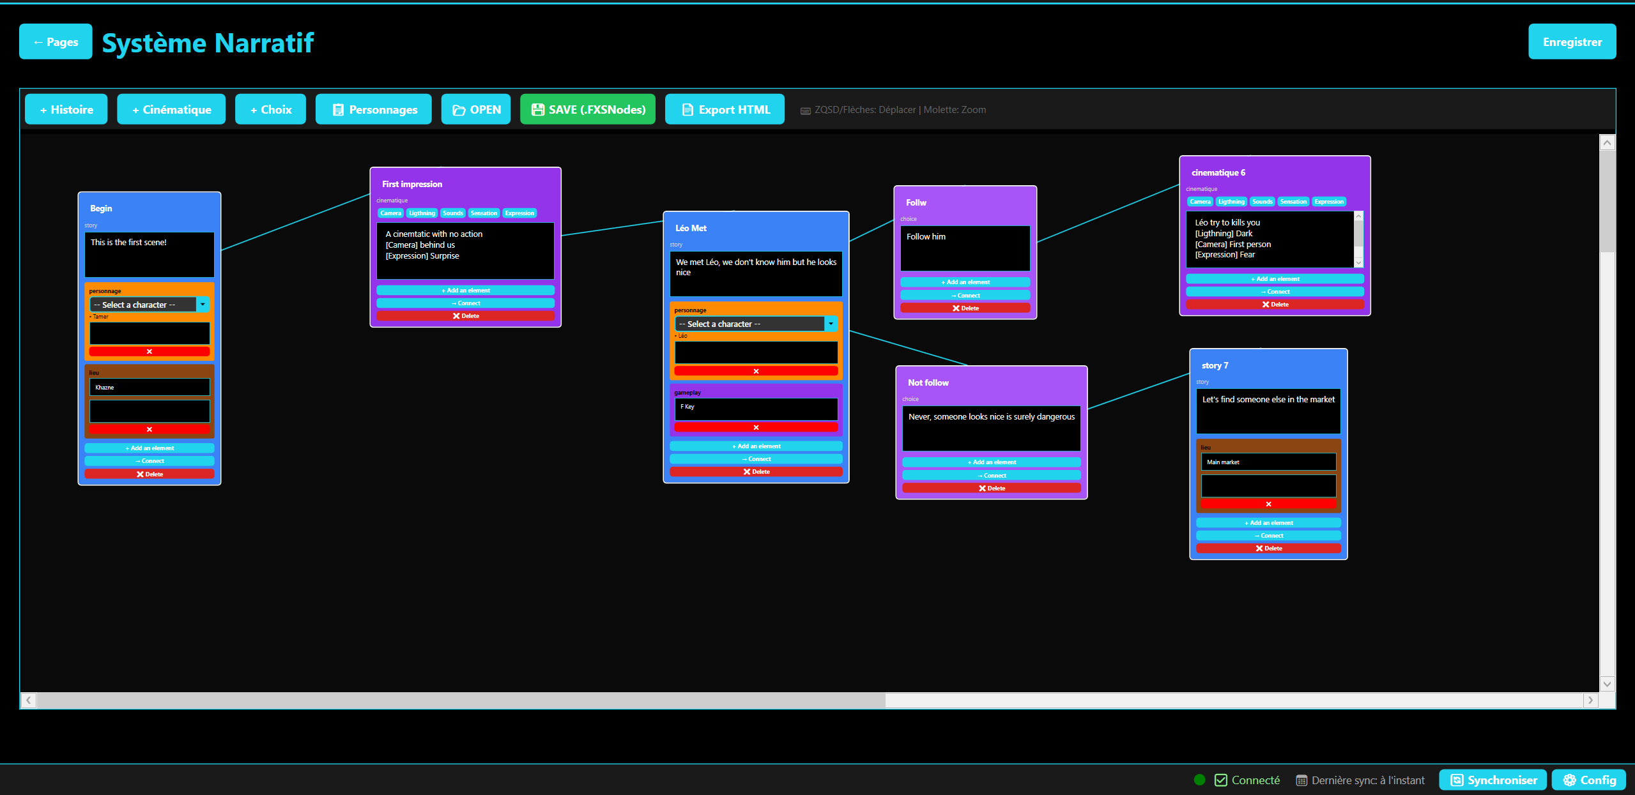Screen dimensions: 1635x795
Task: Trigger the Synchroniser sync icon
Action: pyautogui.click(x=1457, y=780)
